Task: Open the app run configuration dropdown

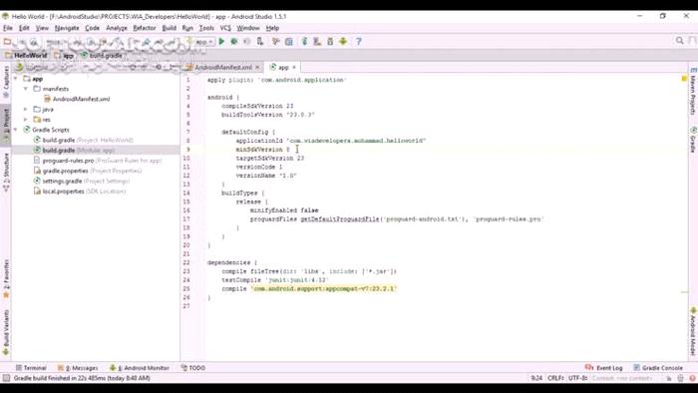Action: [204, 41]
